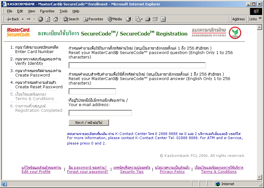Open the History pane icon
Screen dimensions: 264x188
point(128,19)
